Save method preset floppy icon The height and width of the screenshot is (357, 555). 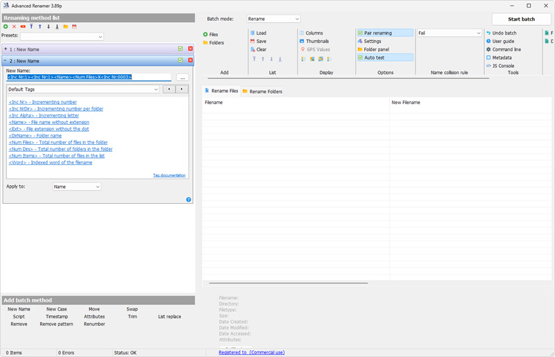(x=74, y=26)
